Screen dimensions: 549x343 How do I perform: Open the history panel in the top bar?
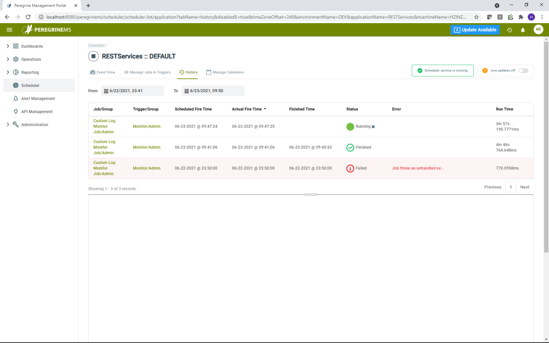pyautogui.click(x=509, y=30)
